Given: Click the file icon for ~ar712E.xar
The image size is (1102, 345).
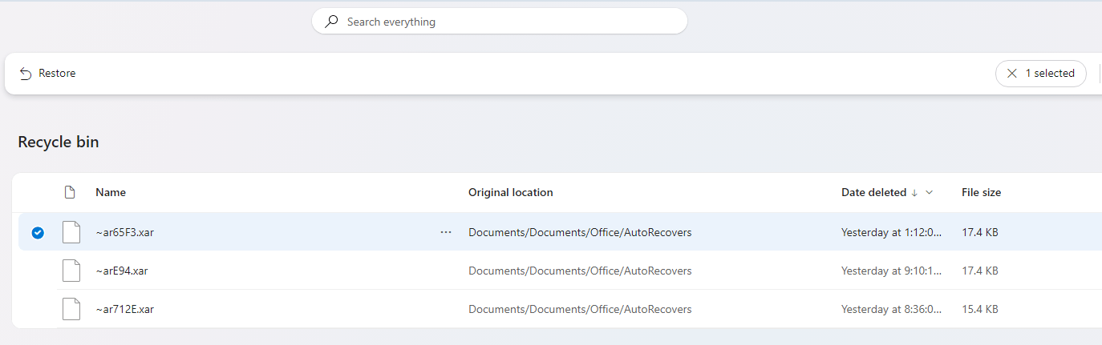Looking at the screenshot, I should click(71, 309).
